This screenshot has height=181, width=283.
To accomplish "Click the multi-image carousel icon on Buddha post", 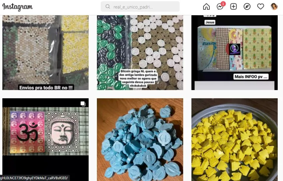I will point(83,104).
